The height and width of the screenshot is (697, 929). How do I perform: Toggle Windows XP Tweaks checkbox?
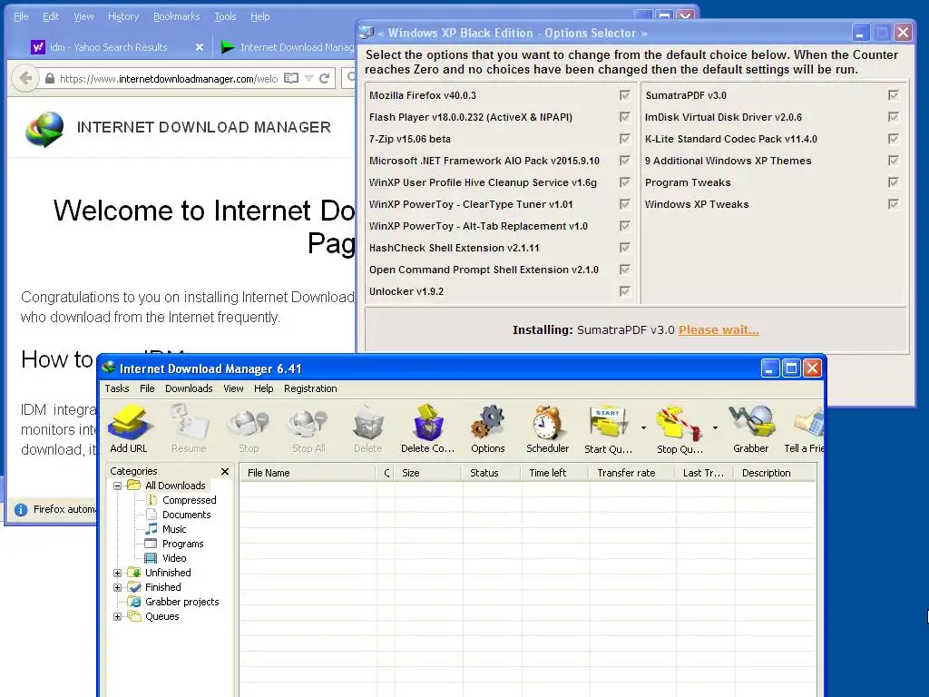click(x=894, y=204)
